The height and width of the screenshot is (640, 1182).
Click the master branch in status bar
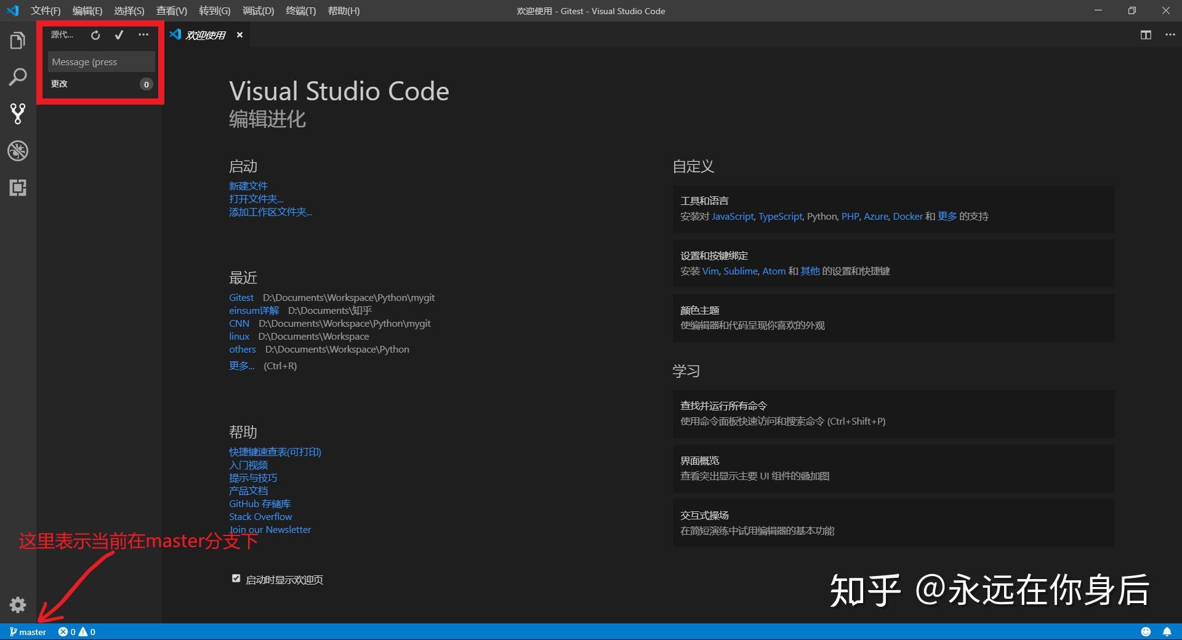click(28, 632)
